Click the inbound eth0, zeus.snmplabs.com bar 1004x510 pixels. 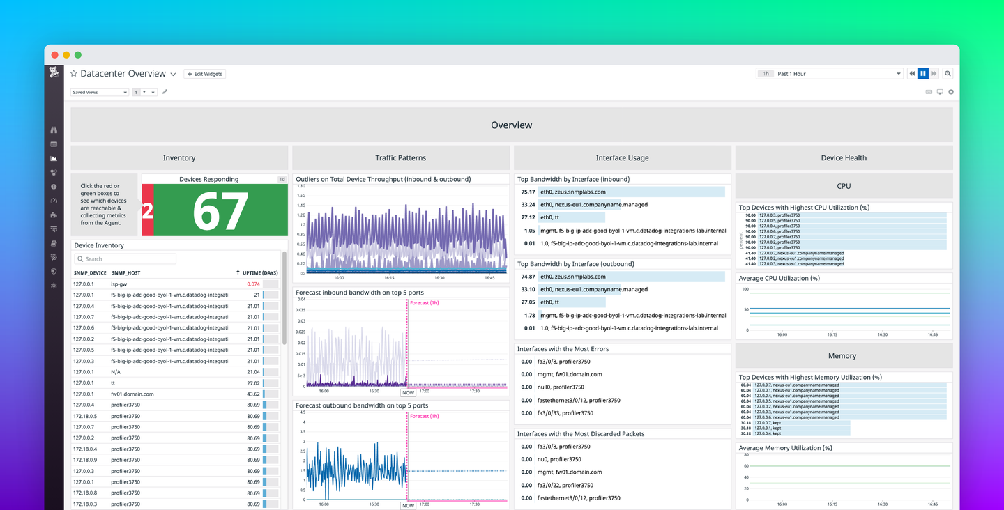pos(631,192)
